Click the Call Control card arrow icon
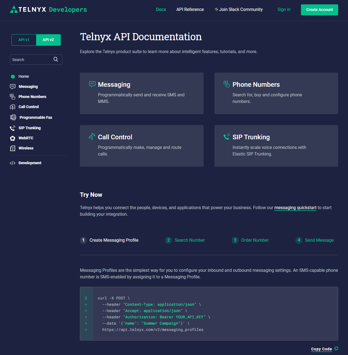This screenshot has width=348, height=355. click(x=92, y=136)
